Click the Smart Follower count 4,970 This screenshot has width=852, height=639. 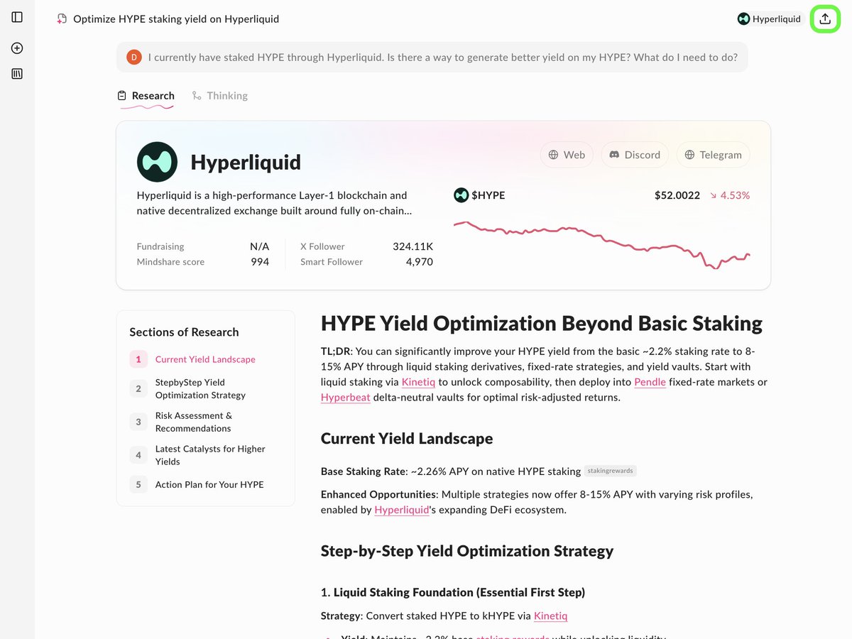pyautogui.click(x=419, y=262)
